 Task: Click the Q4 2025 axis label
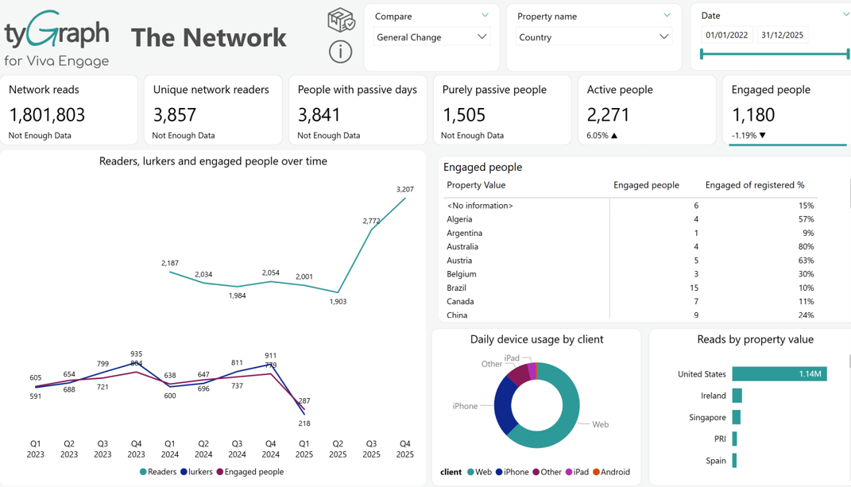click(x=405, y=449)
